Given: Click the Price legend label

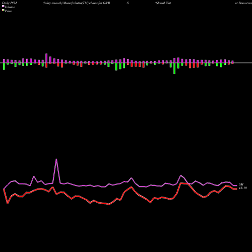Looking at the screenshot, I should point(8,11).
